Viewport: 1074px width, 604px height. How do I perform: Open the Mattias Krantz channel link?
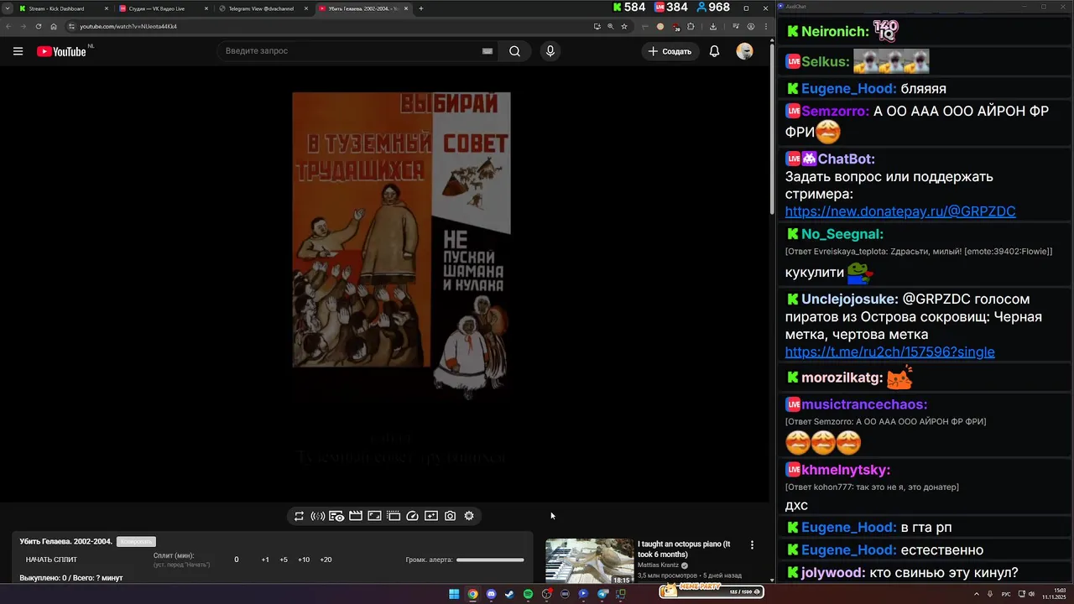pyautogui.click(x=659, y=565)
